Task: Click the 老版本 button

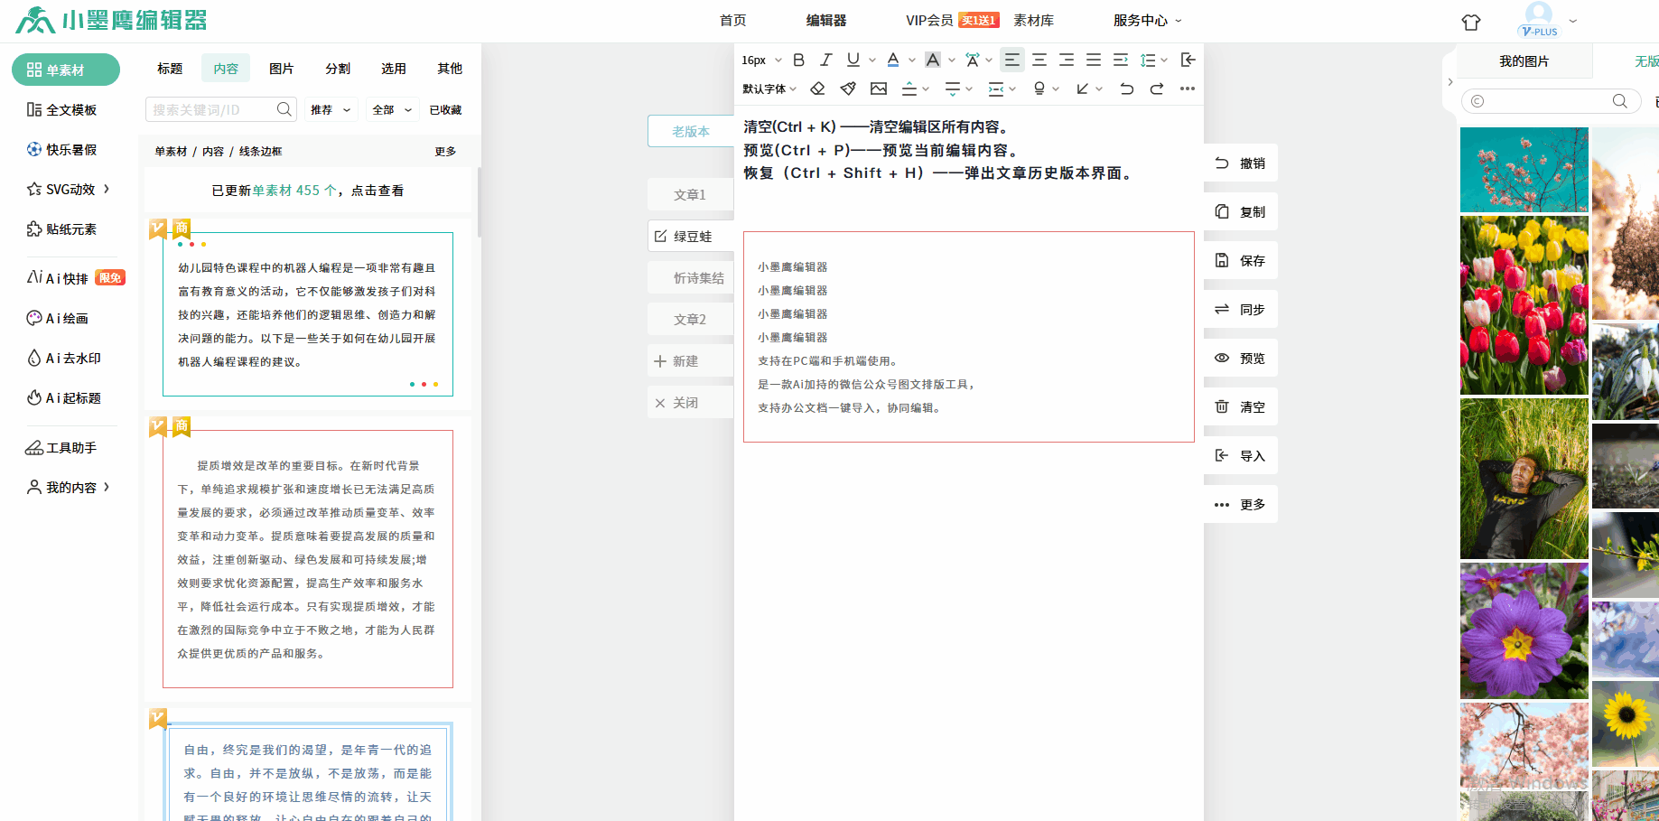Action: (691, 132)
